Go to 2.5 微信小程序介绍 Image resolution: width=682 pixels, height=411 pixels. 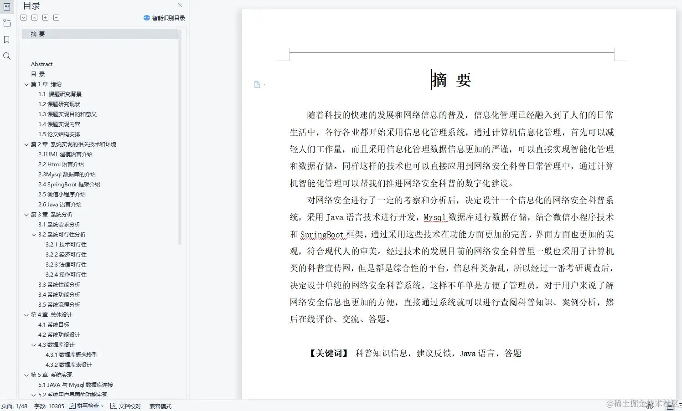pyautogui.click(x=62, y=195)
